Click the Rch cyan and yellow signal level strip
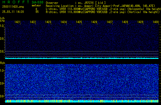Viewport: 161px width, 105px height. (82, 101)
